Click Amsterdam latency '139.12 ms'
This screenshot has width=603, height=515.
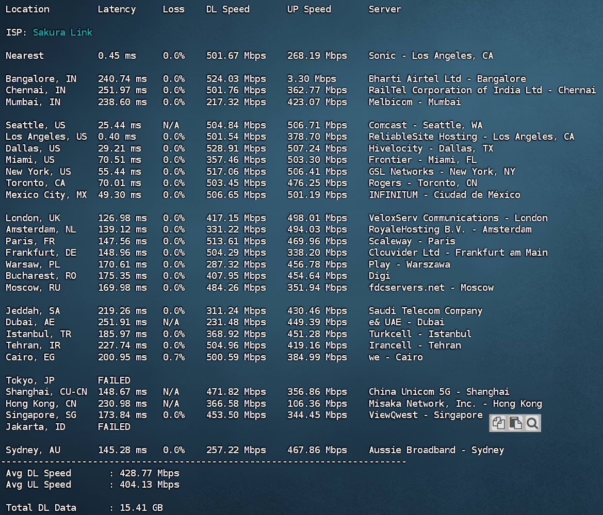tap(122, 229)
